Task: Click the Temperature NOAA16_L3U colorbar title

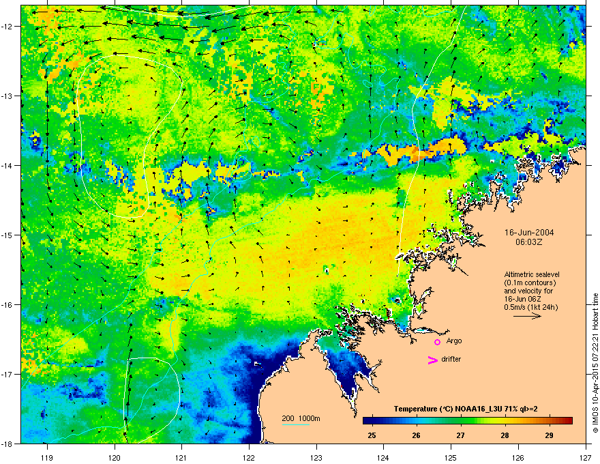Action: pyautogui.click(x=466, y=409)
